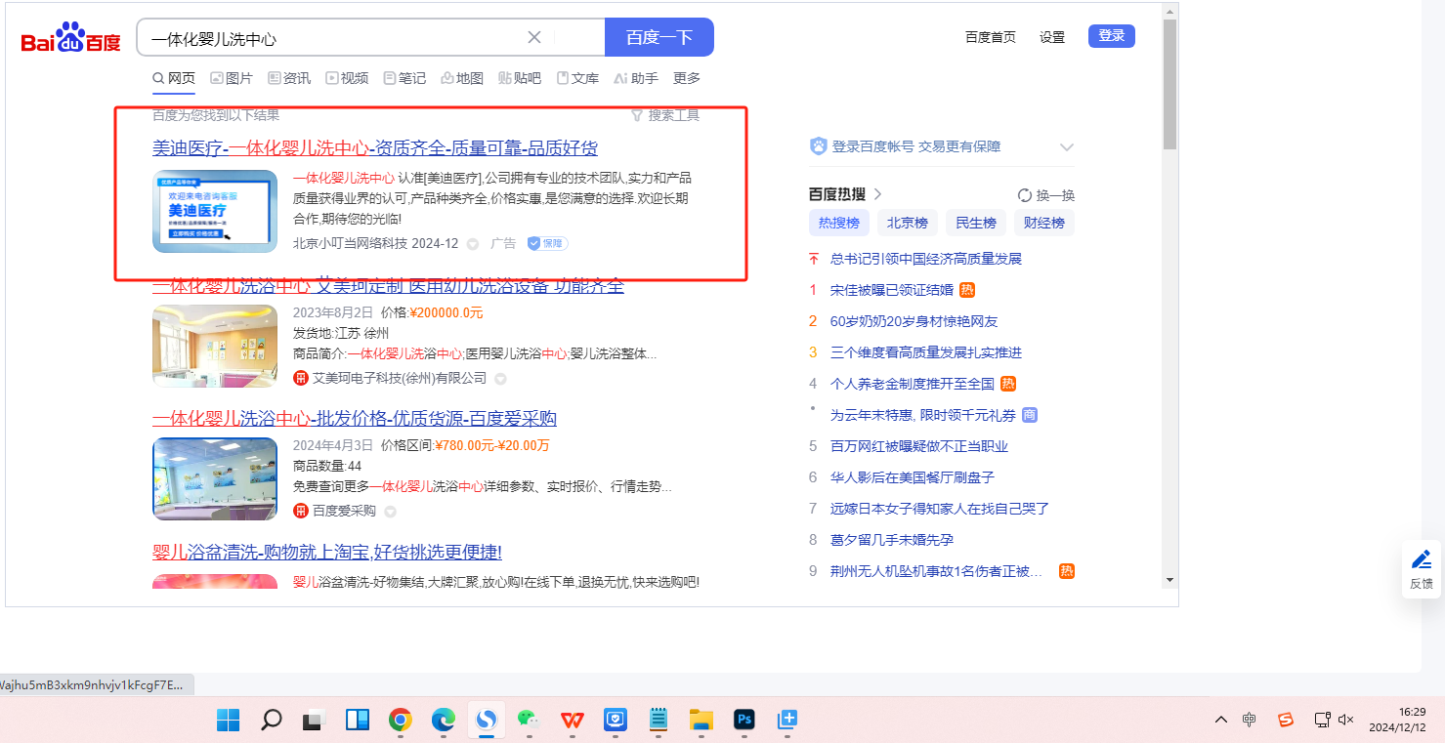Open the 美迪医疗 ad result title link
Screen dimensions: 1445x743
coord(374,148)
